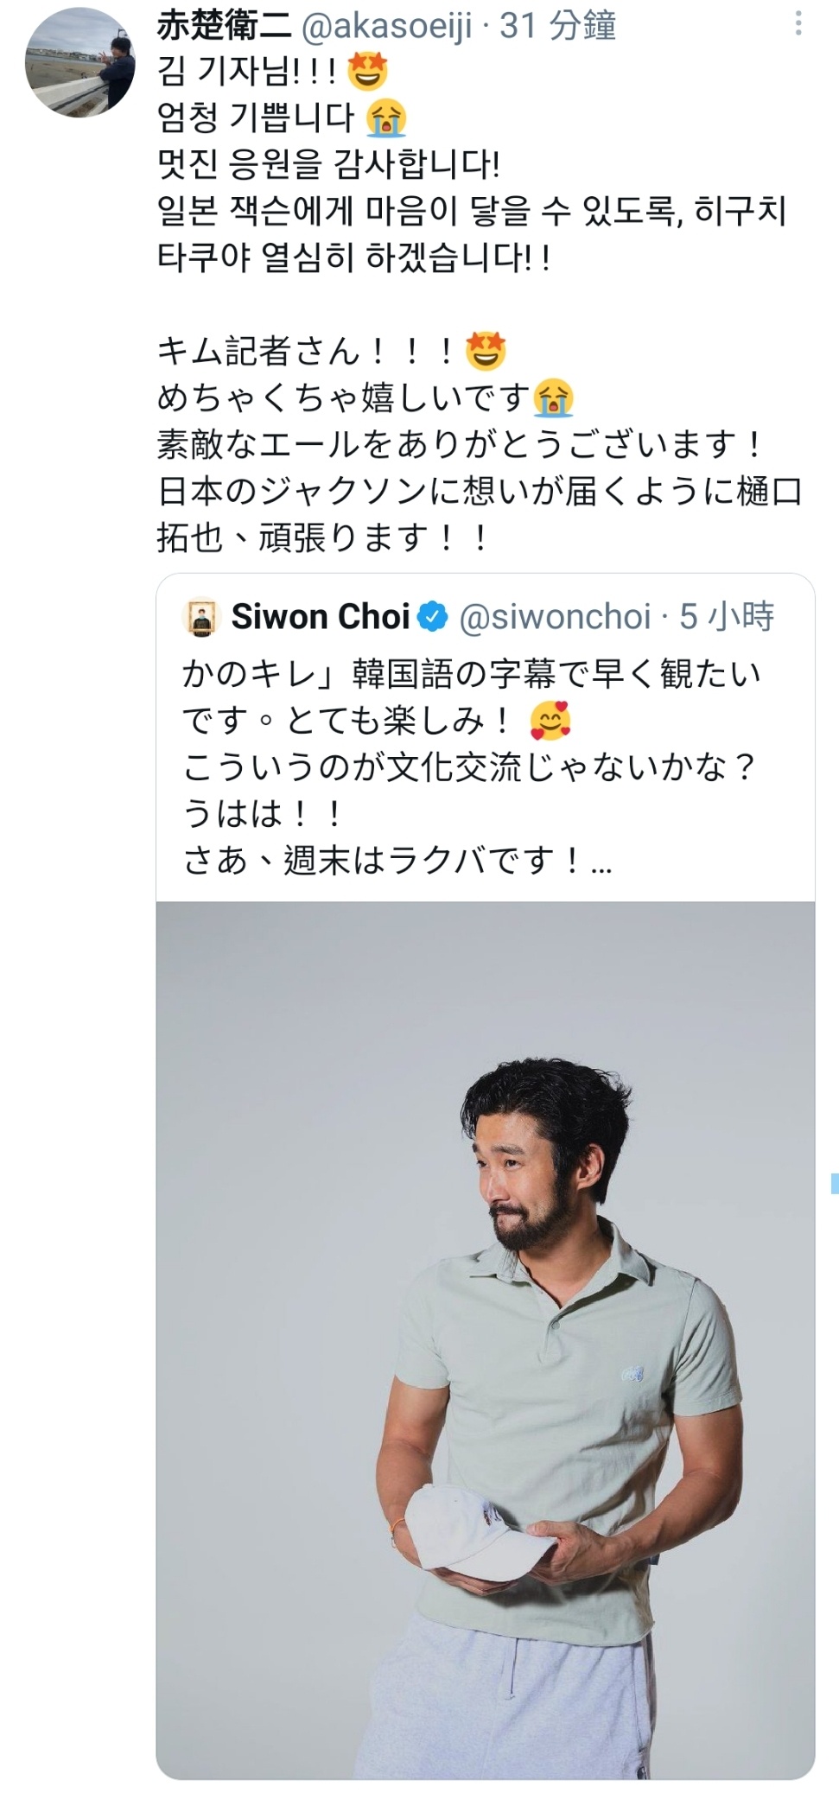
Task: Open 赤楚衛二's profile avatar photo
Action: point(79,65)
